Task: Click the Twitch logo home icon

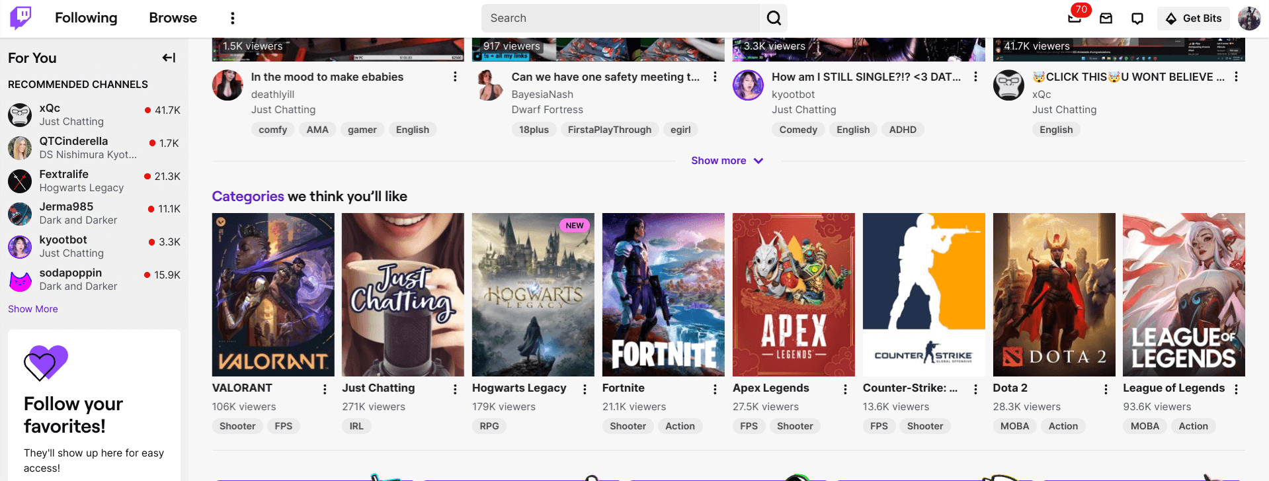Action: [20, 18]
